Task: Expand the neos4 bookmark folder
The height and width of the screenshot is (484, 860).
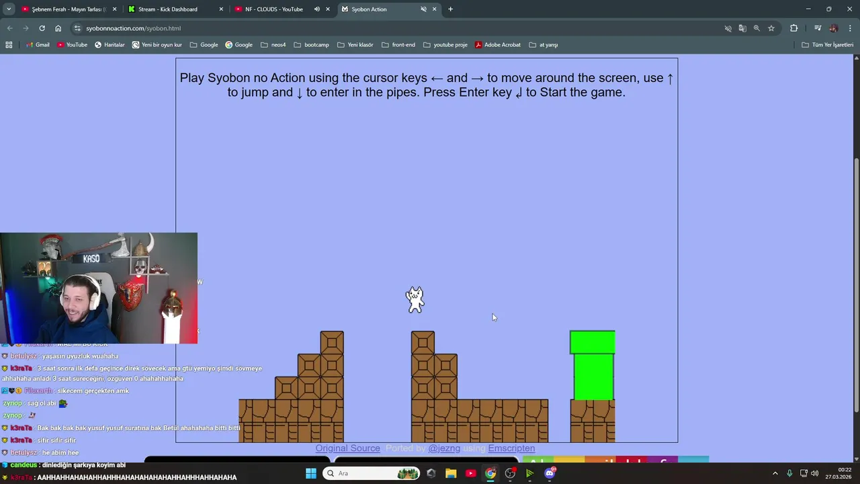Action: (x=273, y=45)
